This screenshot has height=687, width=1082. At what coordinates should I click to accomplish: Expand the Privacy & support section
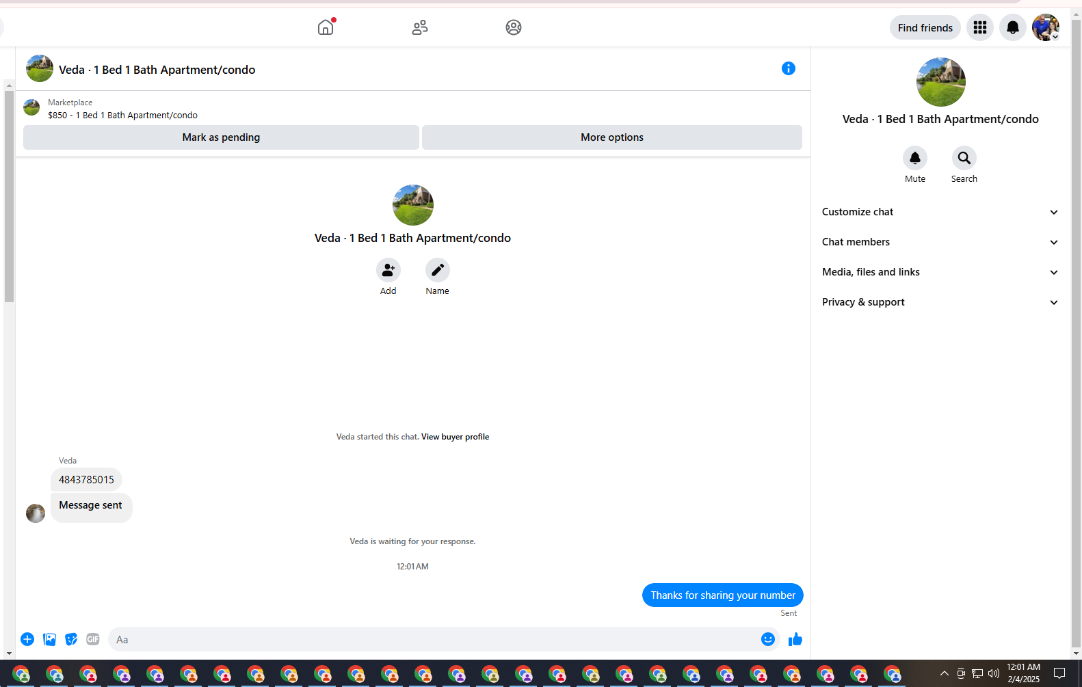(940, 302)
